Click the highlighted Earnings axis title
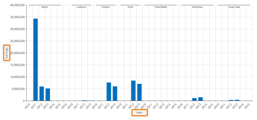This screenshot has height=120, width=257. coord(7,53)
